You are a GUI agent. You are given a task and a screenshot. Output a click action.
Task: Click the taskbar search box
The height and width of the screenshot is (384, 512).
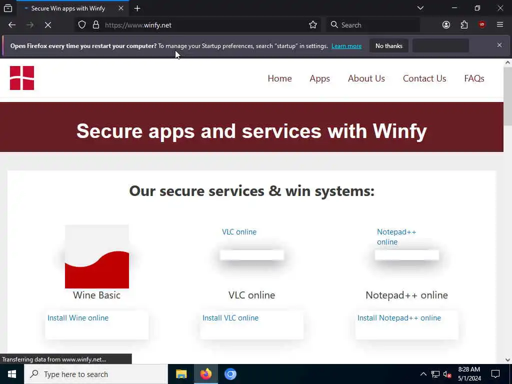(96, 374)
